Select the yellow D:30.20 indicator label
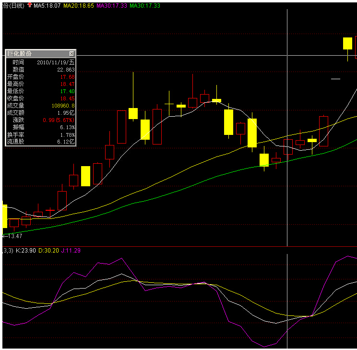Image resolution: width=357 pixels, height=350 pixels. (48, 251)
